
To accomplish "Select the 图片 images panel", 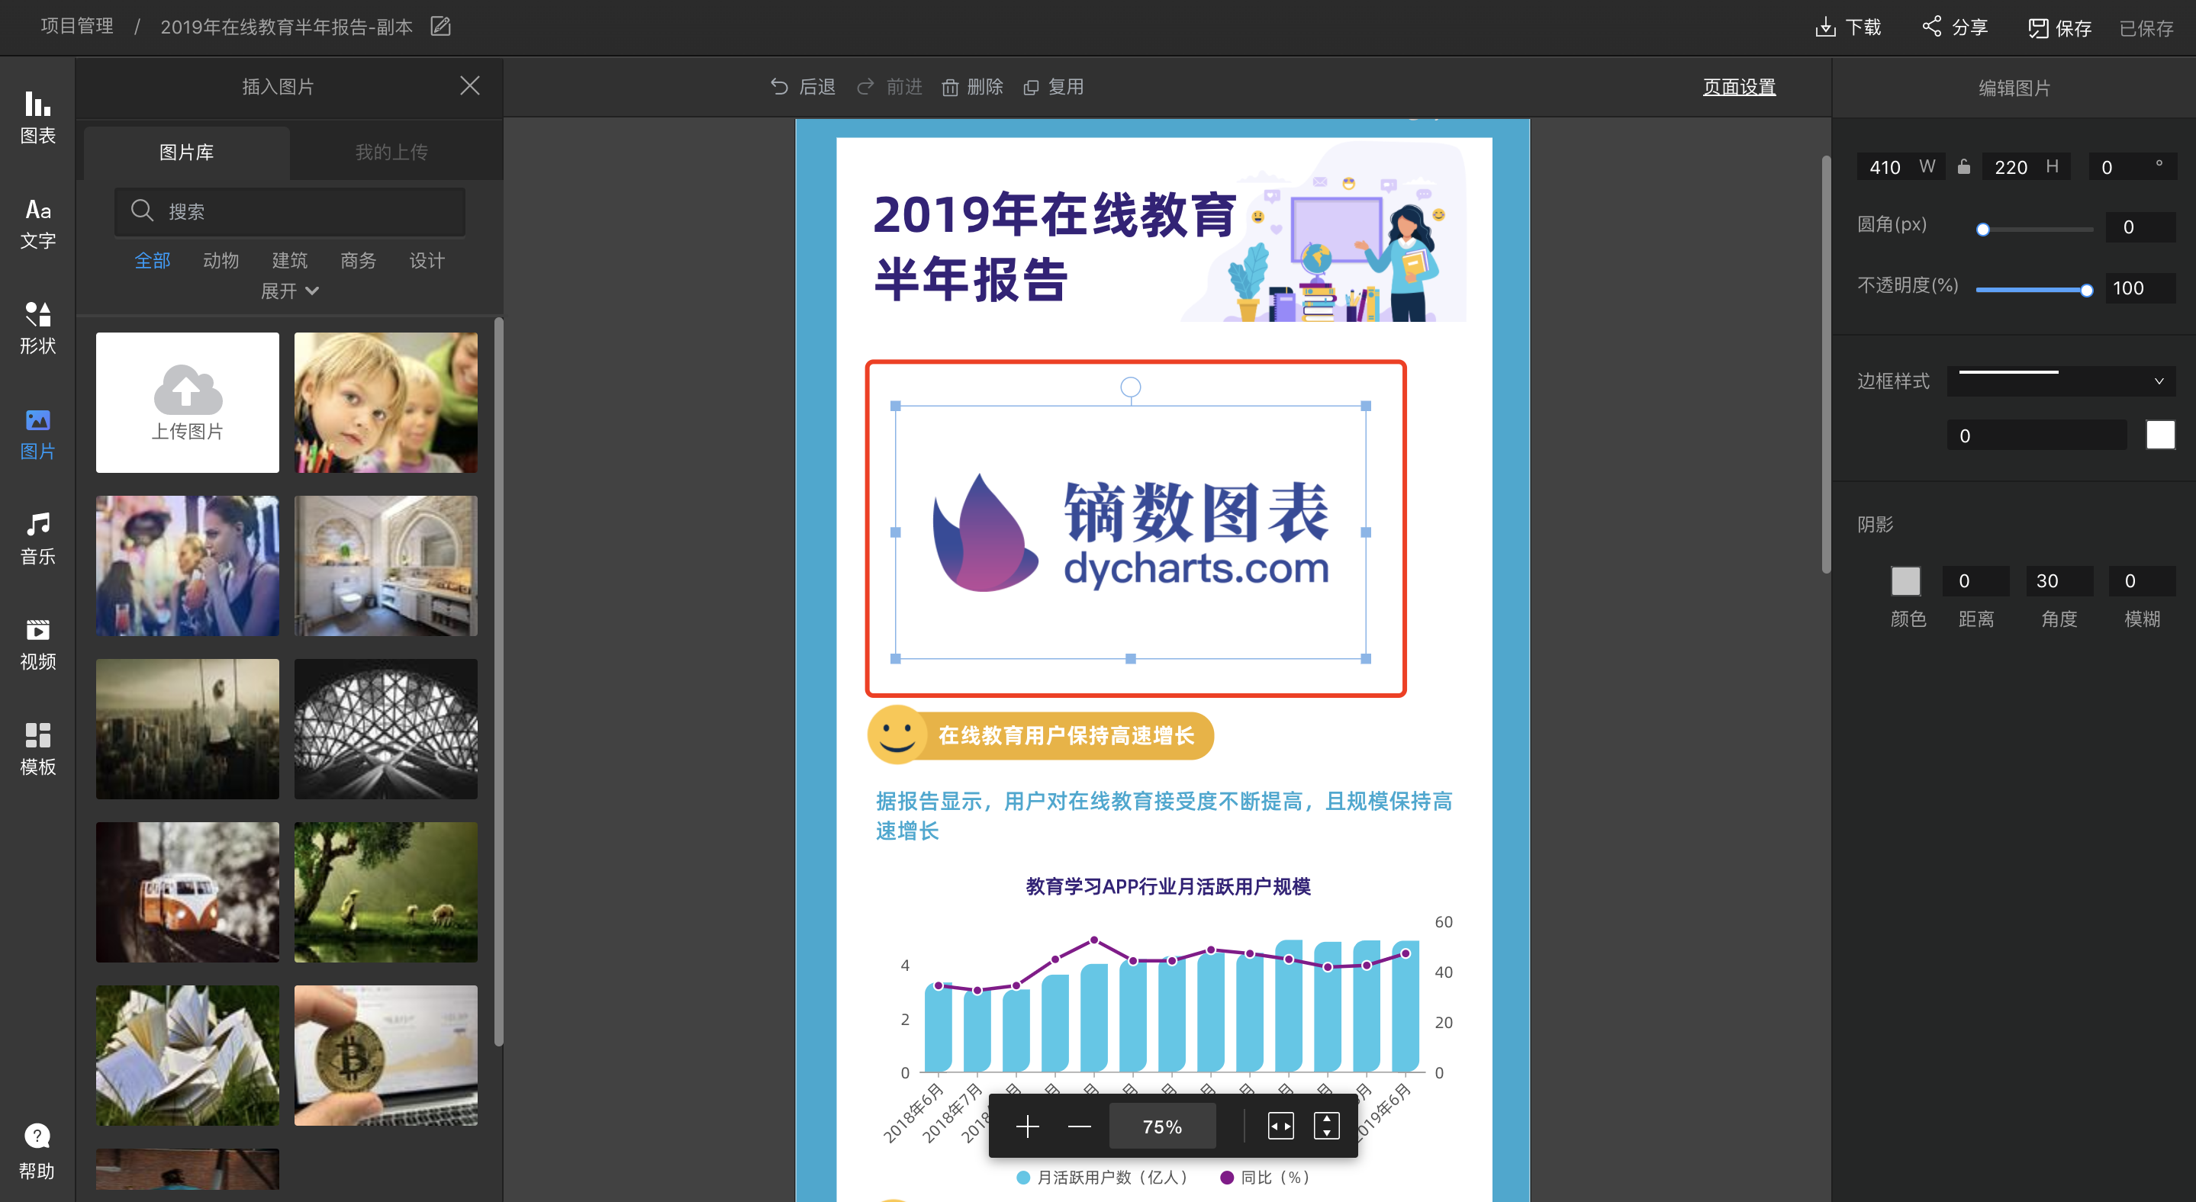I will click(x=37, y=434).
